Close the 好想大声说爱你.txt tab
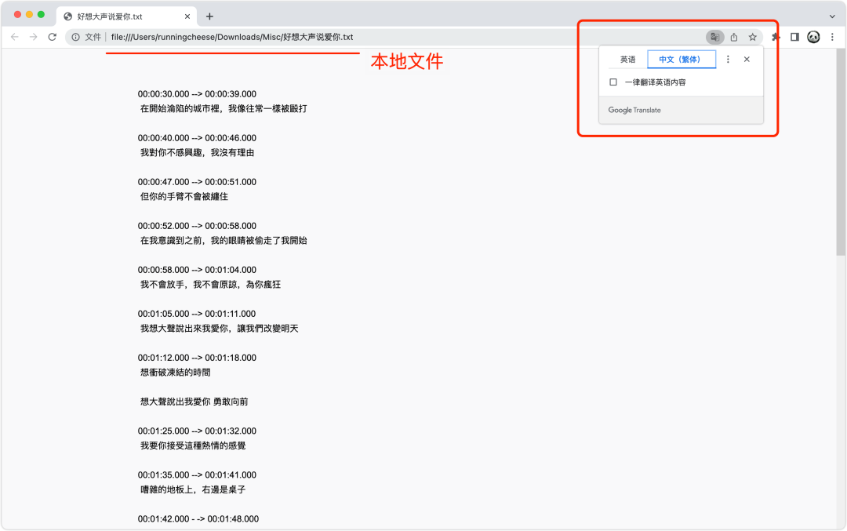The height and width of the screenshot is (531, 847). [187, 16]
